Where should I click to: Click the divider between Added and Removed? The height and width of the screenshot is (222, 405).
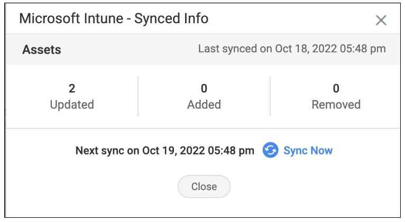tap(270, 96)
